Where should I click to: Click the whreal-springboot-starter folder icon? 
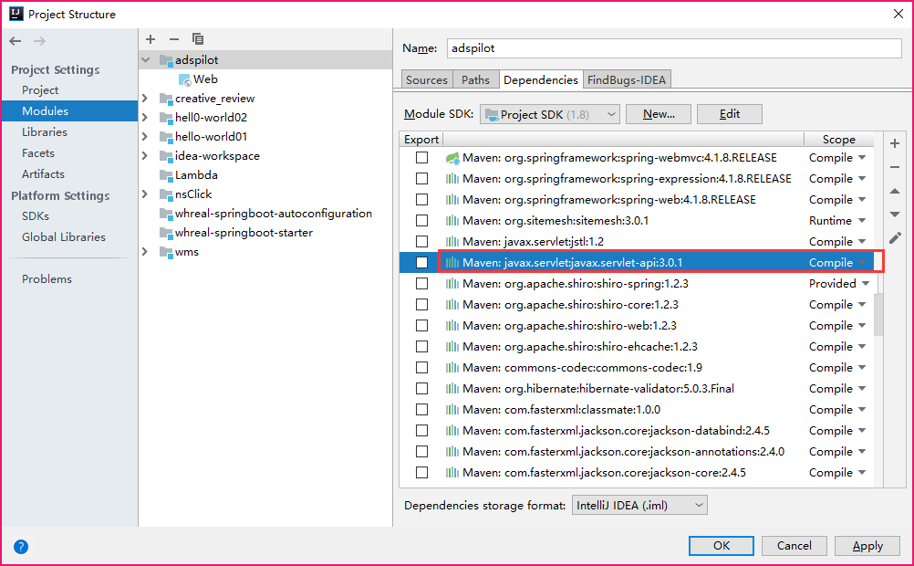166,233
